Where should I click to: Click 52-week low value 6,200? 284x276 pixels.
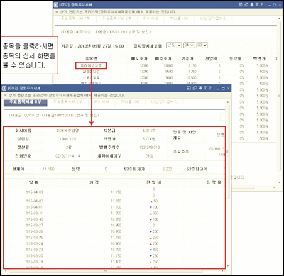coord(167,170)
